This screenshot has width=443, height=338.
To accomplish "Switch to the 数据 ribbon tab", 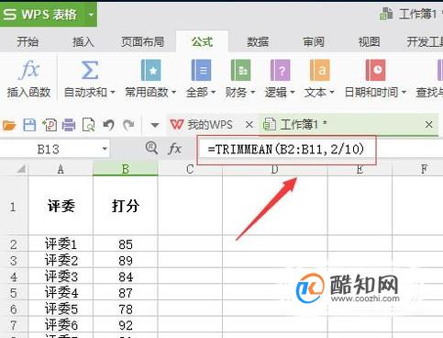I will 258,41.
